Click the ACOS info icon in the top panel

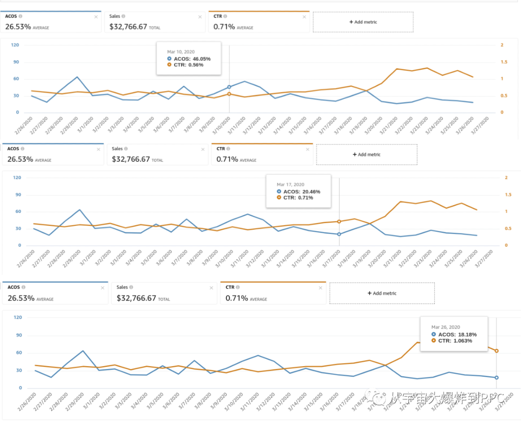tap(20, 16)
